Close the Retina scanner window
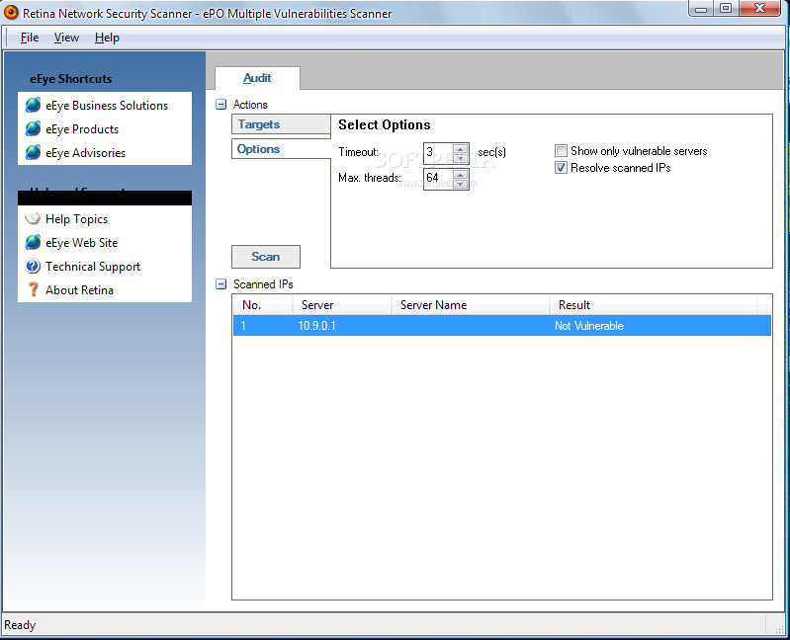This screenshot has width=790, height=640. (x=759, y=9)
